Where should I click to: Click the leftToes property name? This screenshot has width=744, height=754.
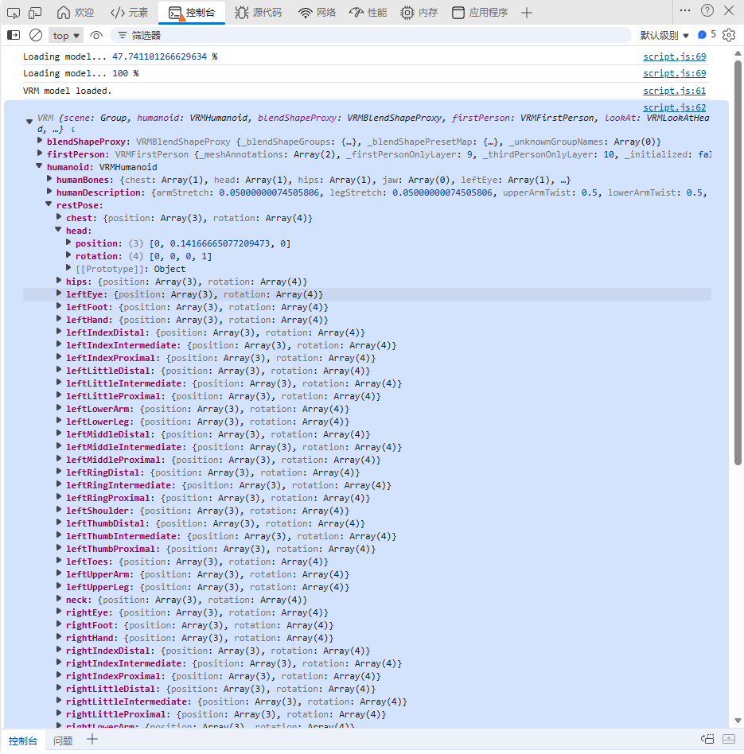pos(87,562)
